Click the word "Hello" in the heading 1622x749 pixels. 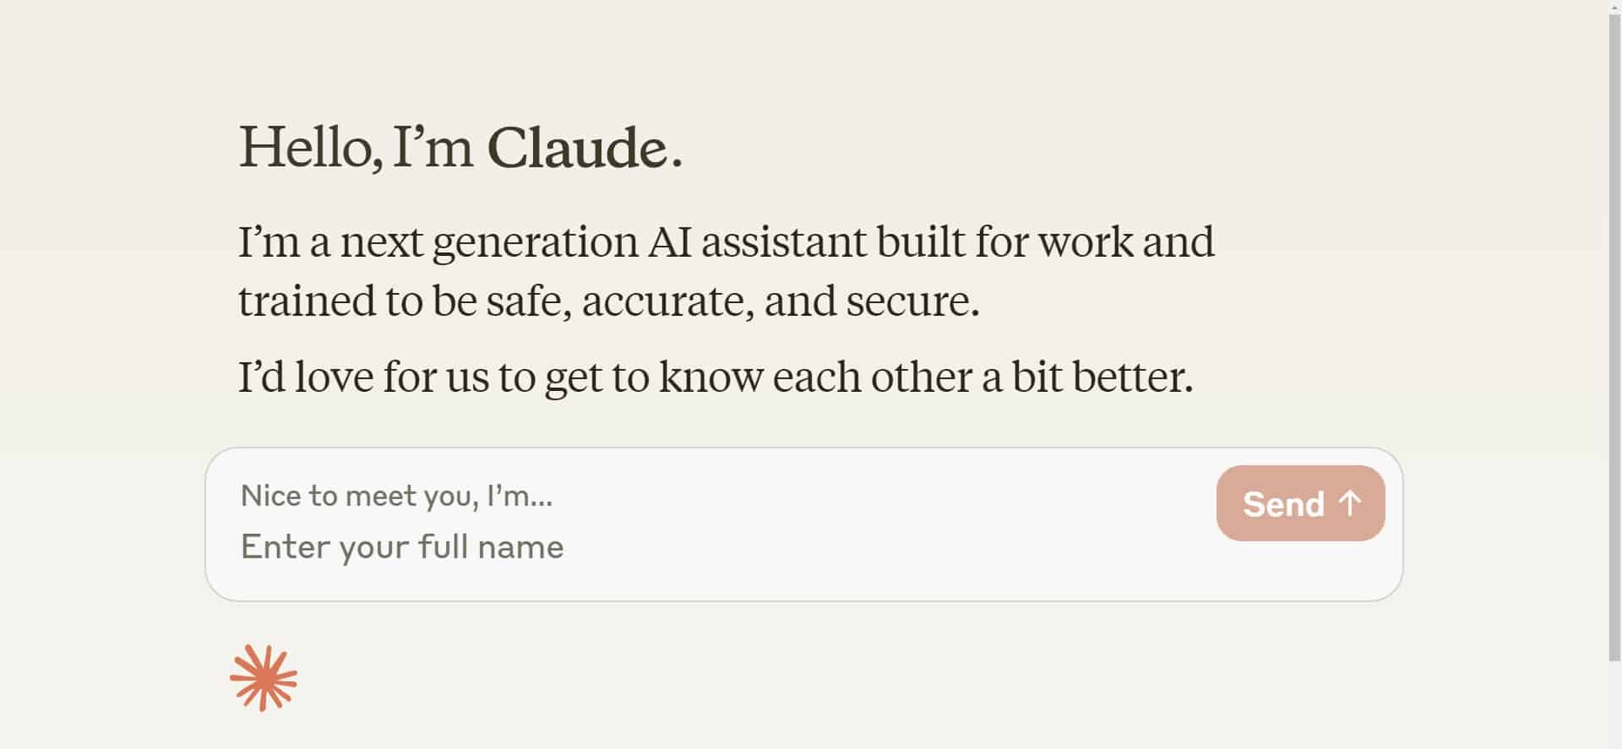tap(305, 148)
